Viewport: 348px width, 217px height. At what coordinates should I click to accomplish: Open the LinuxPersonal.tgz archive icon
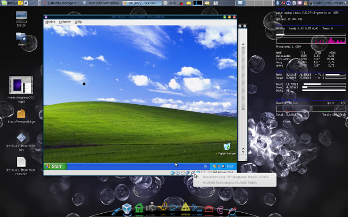click(21, 116)
